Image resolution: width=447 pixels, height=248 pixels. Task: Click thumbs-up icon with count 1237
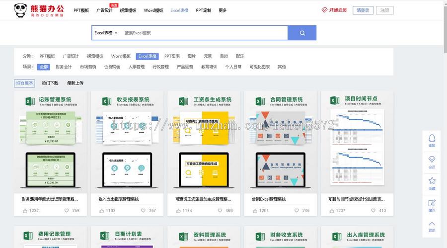click(x=332, y=211)
